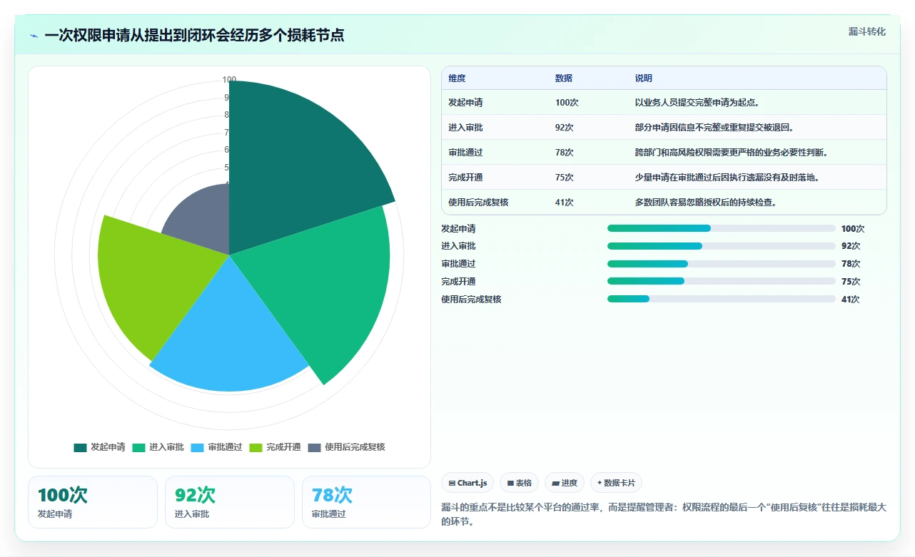The height and width of the screenshot is (557, 915).
Task: Click the 100次 label beside the progress bar
Action: tap(853, 229)
